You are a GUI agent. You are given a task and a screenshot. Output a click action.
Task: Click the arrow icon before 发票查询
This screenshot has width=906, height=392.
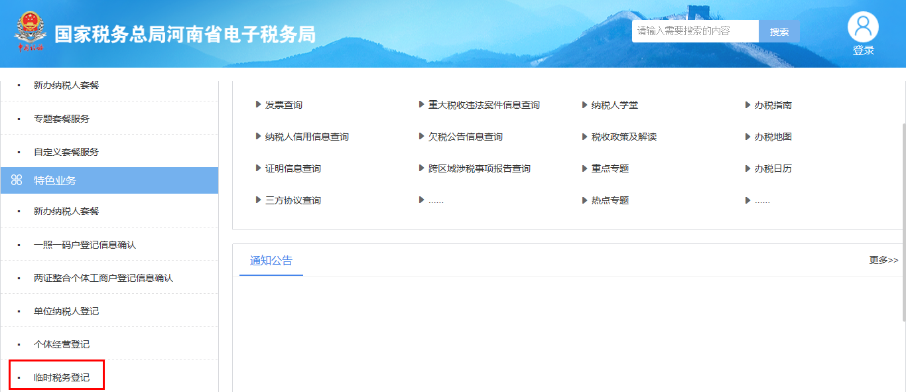coord(257,104)
